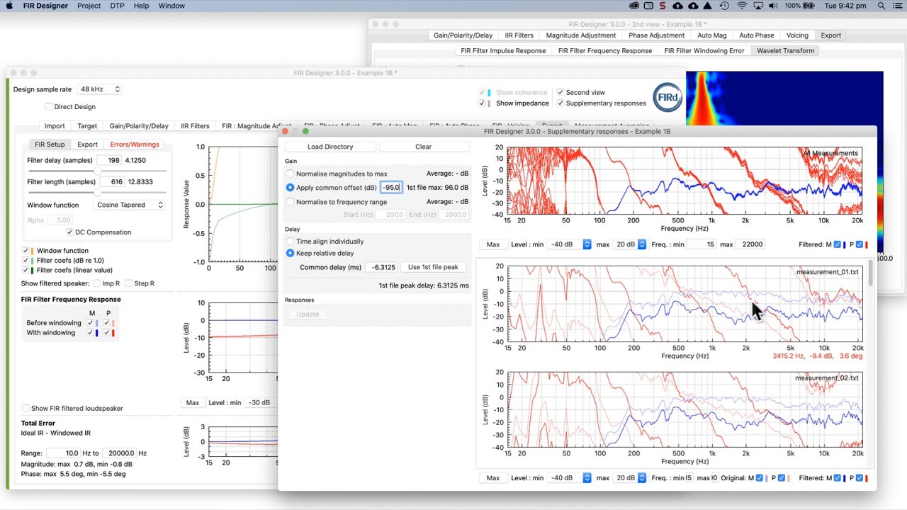Image resolution: width=907 pixels, height=510 pixels.
Task: Click the common offset dB input field
Action: coord(391,188)
